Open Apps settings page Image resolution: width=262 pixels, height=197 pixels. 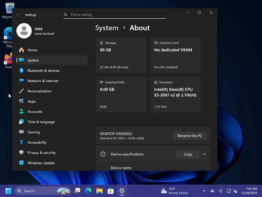[52, 101]
